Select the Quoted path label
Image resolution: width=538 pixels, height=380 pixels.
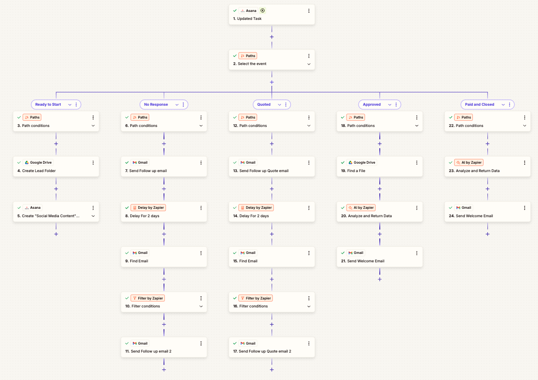tap(264, 105)
